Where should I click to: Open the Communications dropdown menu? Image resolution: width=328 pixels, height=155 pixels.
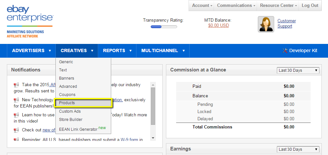pyautogui.click(x=235, y=6)
